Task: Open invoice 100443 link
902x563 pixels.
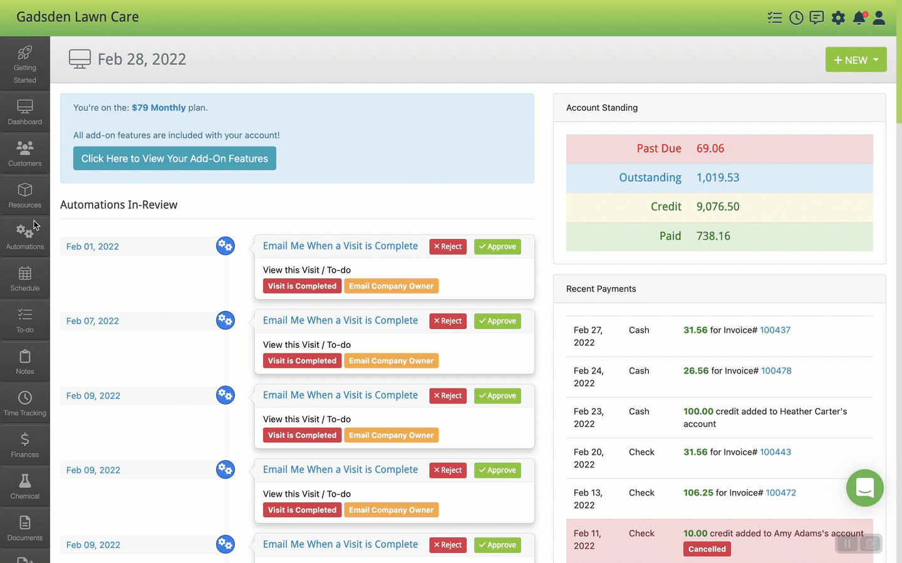Action: 775,452
